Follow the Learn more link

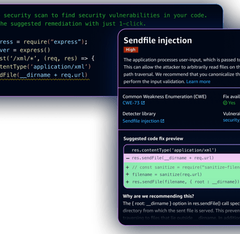(198, 82)
